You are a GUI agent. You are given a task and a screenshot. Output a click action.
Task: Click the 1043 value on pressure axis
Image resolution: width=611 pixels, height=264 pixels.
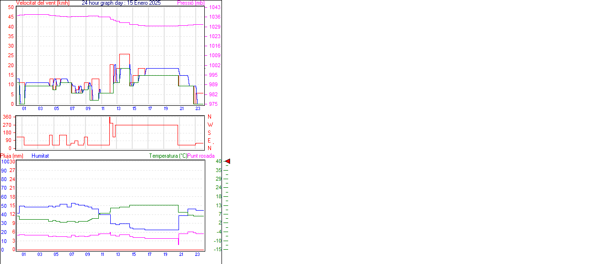pos(214,8)
